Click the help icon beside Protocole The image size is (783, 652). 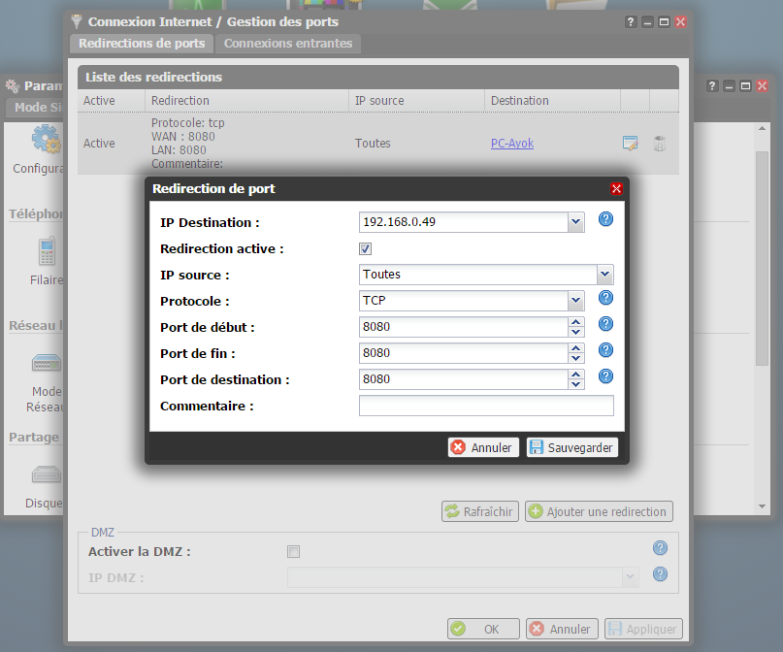(x=606, y=298)
